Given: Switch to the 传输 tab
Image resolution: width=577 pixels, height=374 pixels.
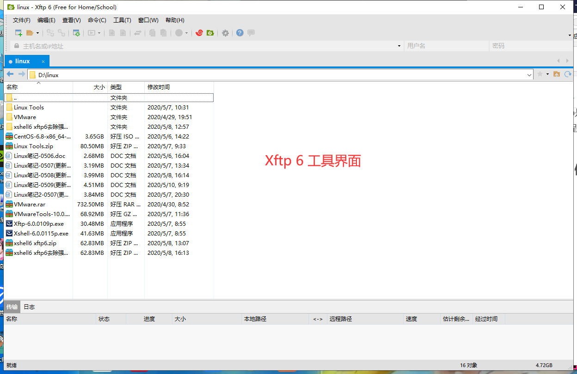Looking at the screenshot, I should click(12, 307).
